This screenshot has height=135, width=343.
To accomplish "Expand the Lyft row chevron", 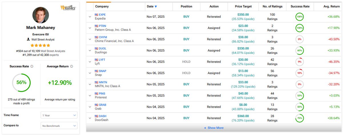I will click(90, 62).
